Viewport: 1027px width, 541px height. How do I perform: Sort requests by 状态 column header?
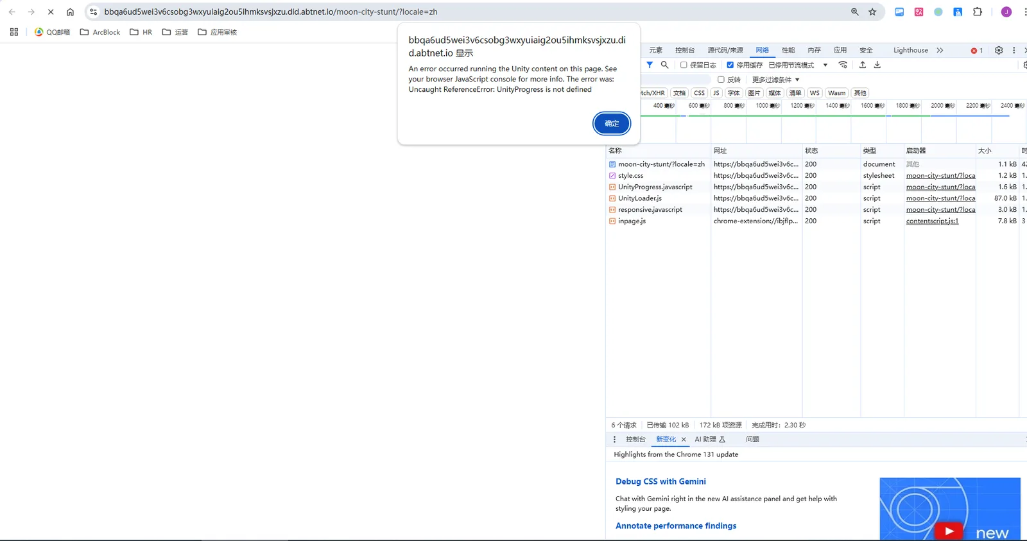point(831,151)
